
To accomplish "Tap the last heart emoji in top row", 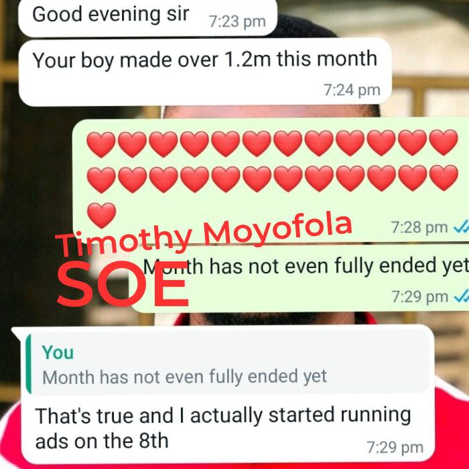I will [444, 142].
